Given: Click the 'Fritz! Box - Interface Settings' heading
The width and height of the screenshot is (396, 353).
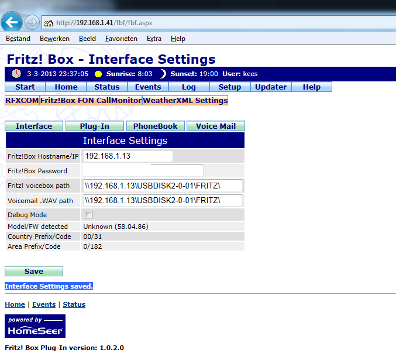Looking at the screenshot, I should click(x=111, y=59).
